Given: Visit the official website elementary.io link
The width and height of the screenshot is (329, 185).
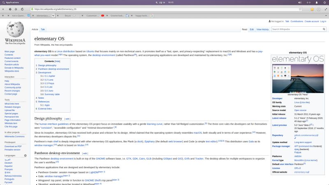Looking at the screenshot, I should pyautogui.click(x=301, y=172).
